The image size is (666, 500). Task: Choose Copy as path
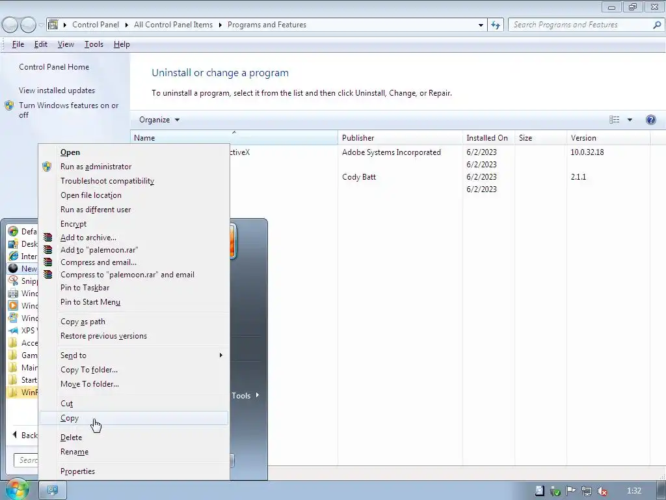(x=134, y=322)
